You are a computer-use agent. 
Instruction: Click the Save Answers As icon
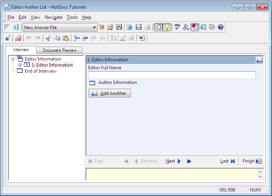[x=119, y=27]
